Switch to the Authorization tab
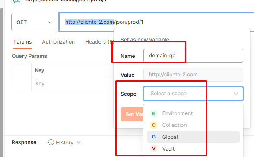Image resolution: width=254 pixels, height=157 pixels. (x=58, y=42)
